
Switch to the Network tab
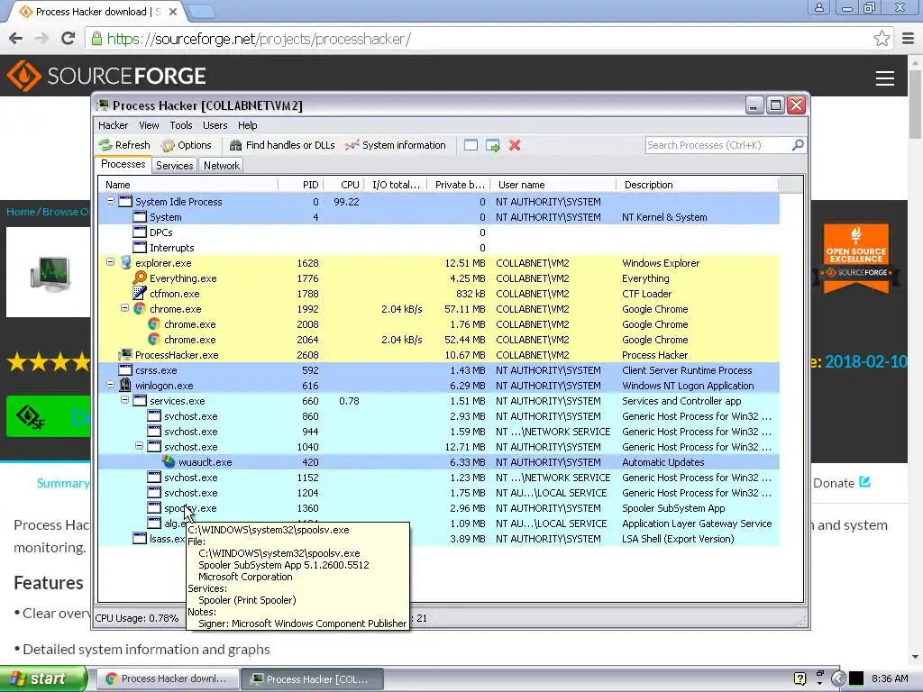pyautogui.click(x=222, y=166)
